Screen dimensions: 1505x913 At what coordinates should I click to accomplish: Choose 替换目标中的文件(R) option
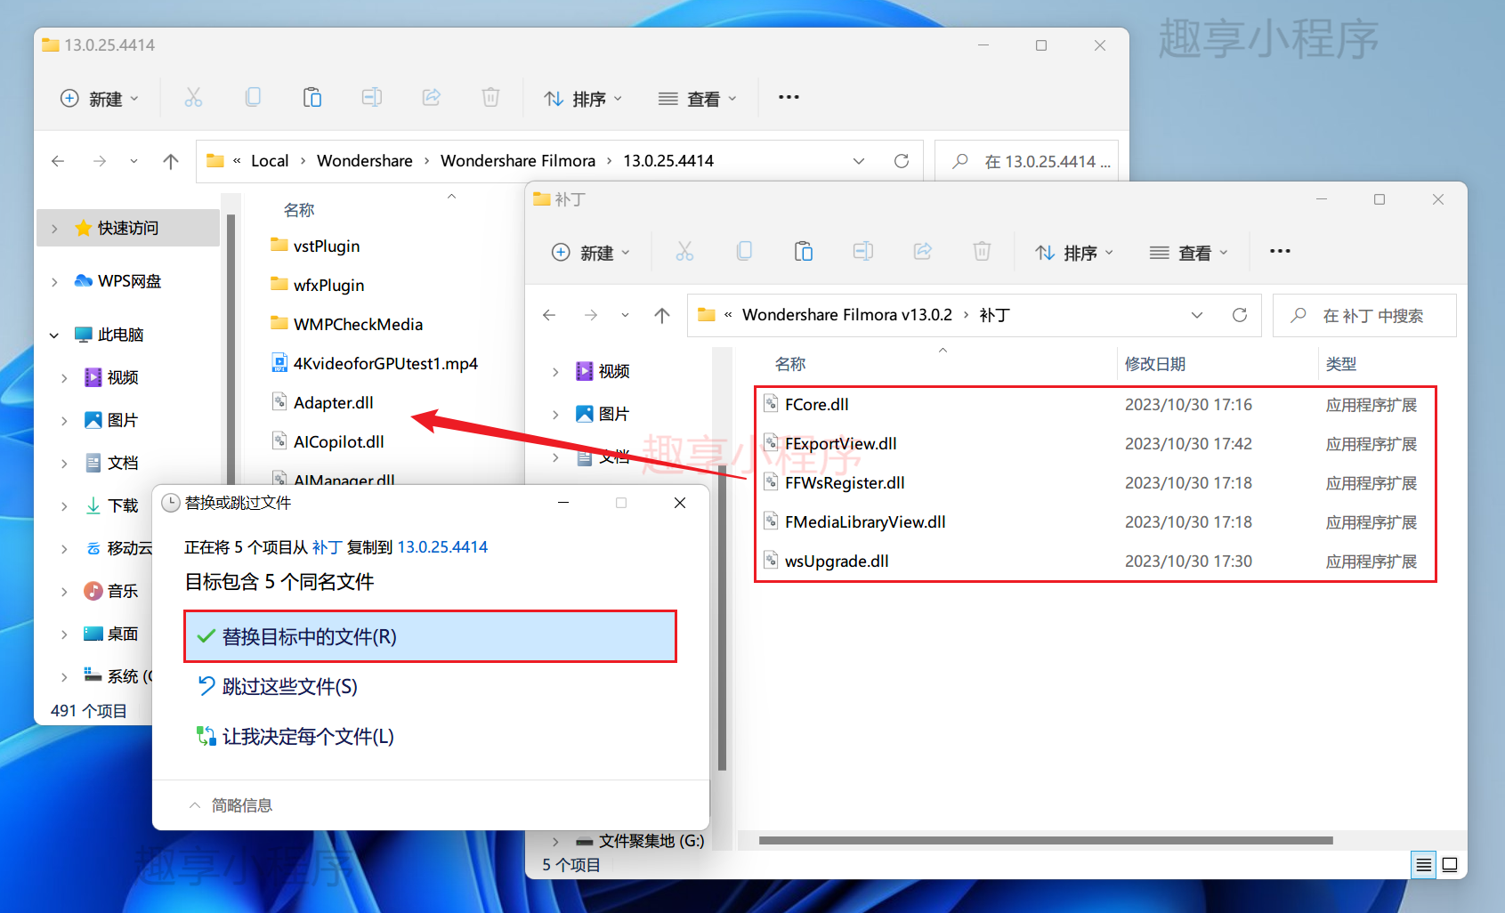click(x=430, y=636)
